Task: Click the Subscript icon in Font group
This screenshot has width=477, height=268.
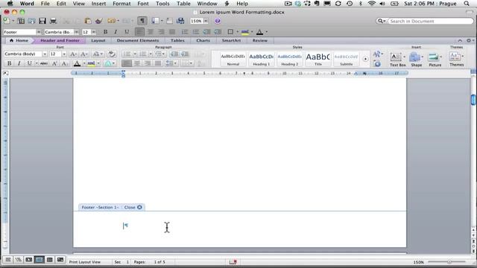Action: click(65, 63)
